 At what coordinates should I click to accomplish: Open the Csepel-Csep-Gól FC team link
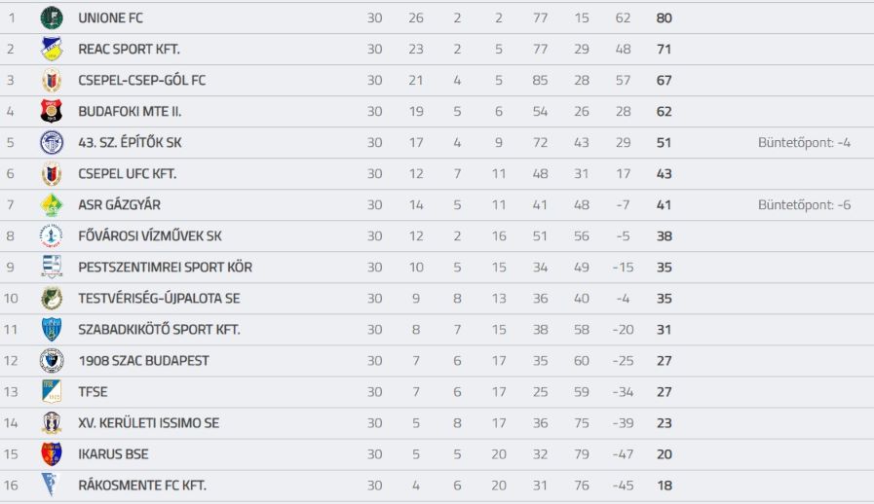141,80
